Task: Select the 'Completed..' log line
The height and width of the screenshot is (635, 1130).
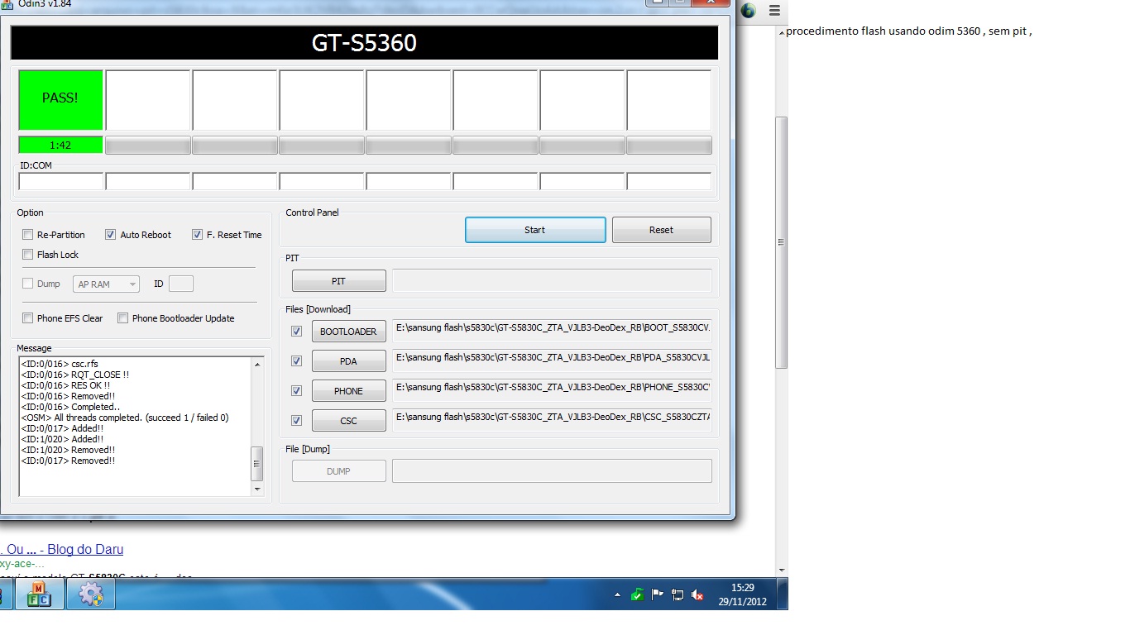Action: [70, 407]
